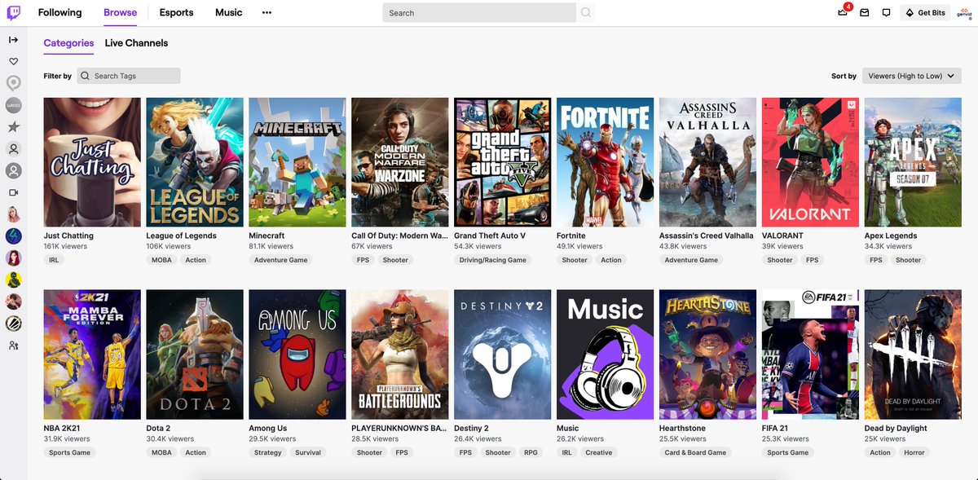Select the Adventure Game tag under Minecraft
Viewport: 978px width, 480px height.
click(281, 260)
